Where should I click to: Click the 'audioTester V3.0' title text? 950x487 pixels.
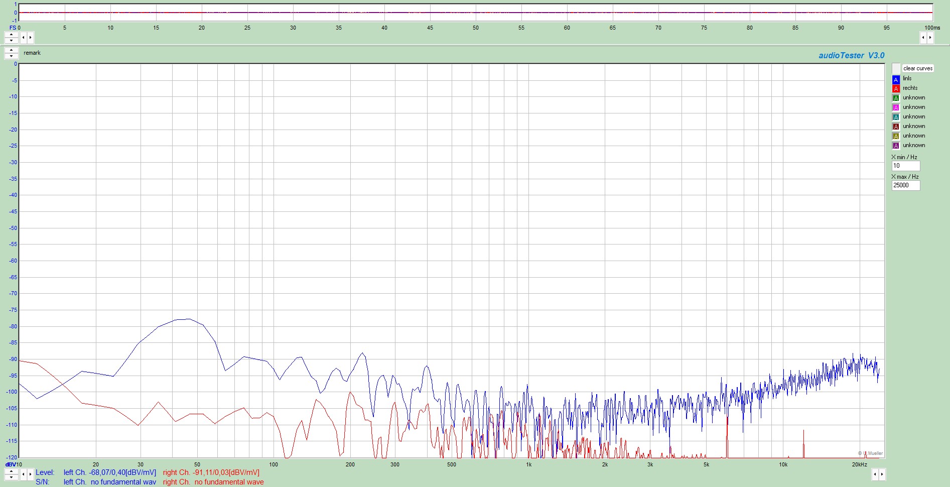(x=852, y=56)
